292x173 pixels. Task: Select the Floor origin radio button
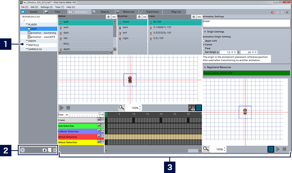[204, 48]
